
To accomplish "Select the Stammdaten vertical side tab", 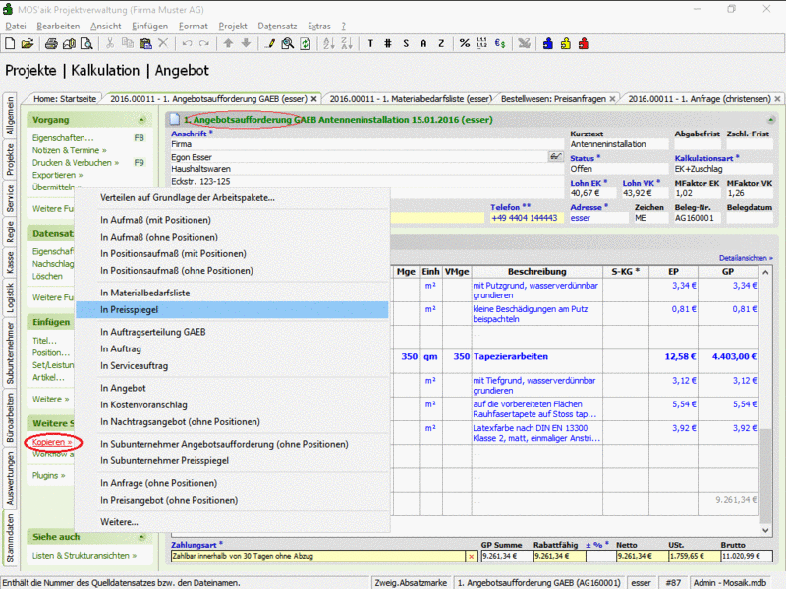I will pyautogui.click(x=10, y=538).
